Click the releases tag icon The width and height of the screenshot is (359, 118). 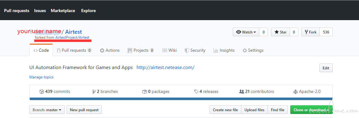click(196, 92)
